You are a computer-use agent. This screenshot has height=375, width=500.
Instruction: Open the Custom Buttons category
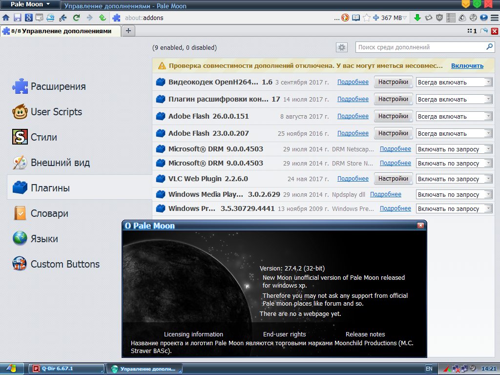[x=80, y=264]
